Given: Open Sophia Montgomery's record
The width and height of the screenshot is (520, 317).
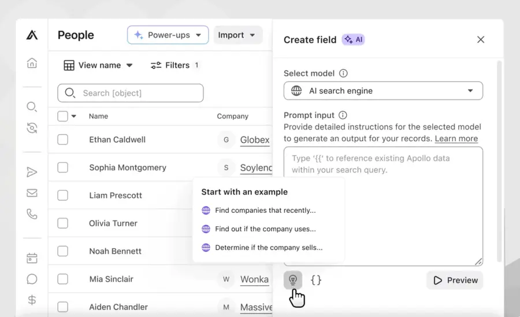Looking at the screenshot, I should pos(128,167).
